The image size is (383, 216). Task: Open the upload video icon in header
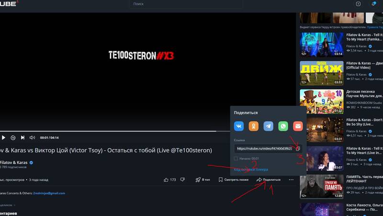[x=358, y=4]
